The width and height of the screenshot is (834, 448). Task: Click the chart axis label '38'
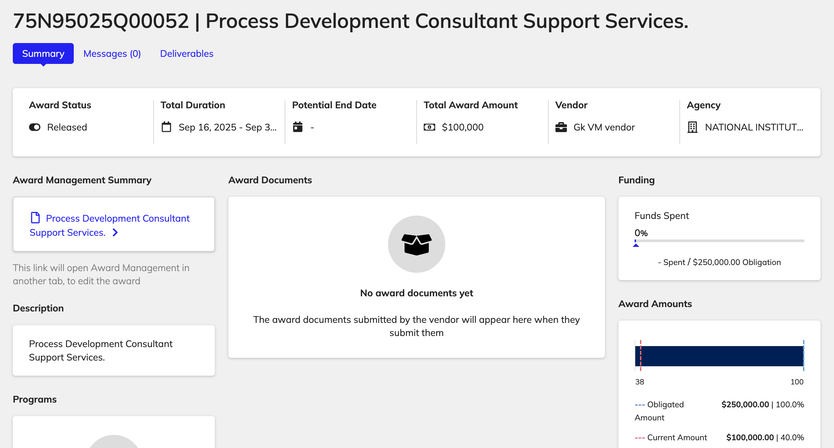pyautogui.click(x=640, y=382)
